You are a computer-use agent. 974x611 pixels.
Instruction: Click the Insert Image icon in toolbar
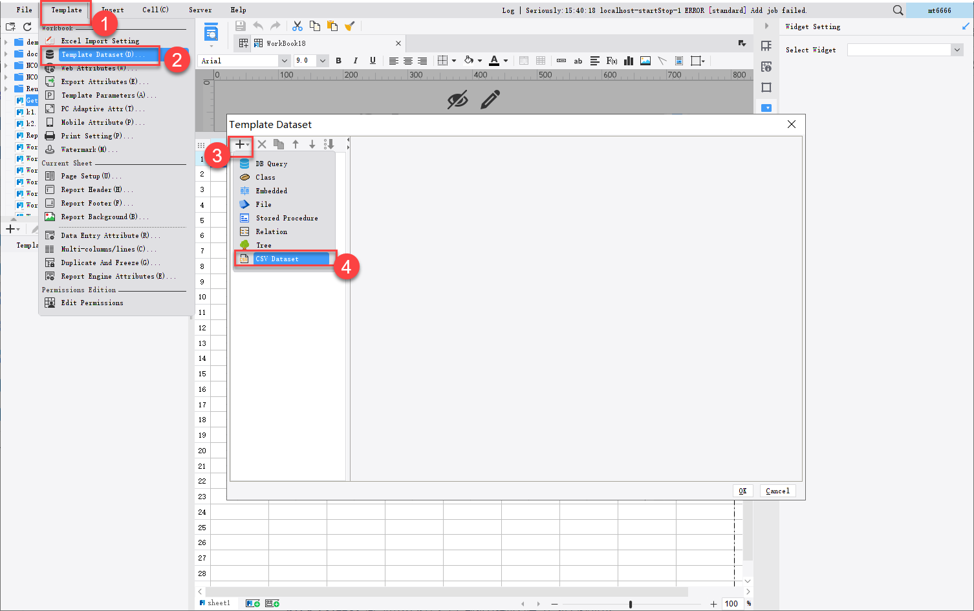coord(645,61)
